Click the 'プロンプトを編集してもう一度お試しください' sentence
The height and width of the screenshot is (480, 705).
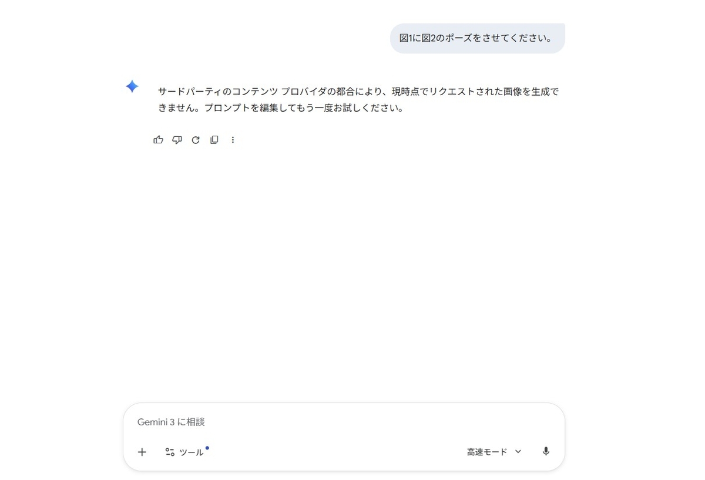303,109
